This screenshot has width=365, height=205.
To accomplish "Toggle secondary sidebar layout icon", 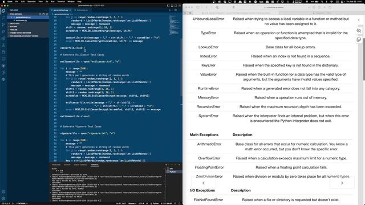I will click(x=176, y=6).
